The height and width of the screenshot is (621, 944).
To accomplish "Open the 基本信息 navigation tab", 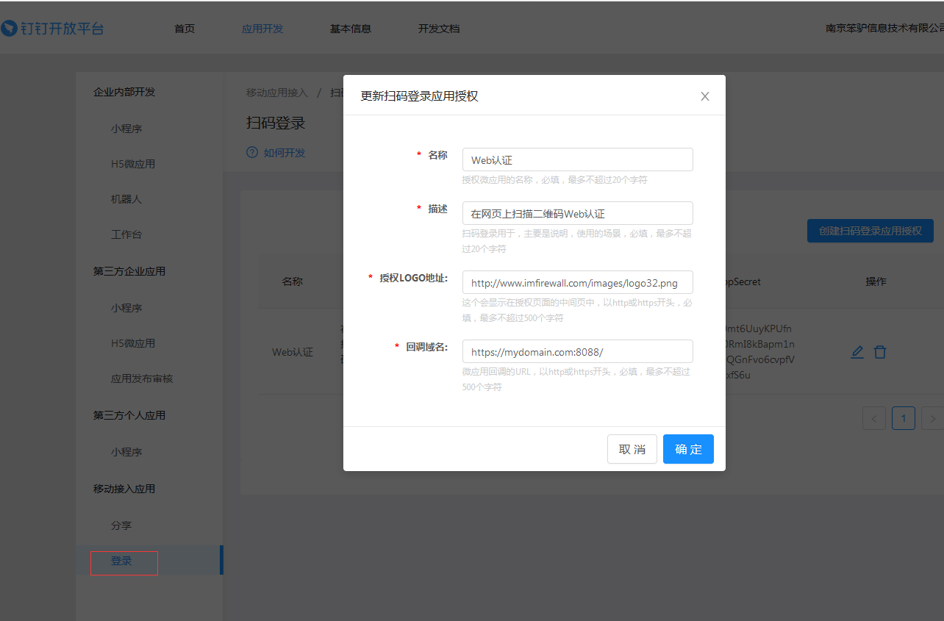I will 351,29.
